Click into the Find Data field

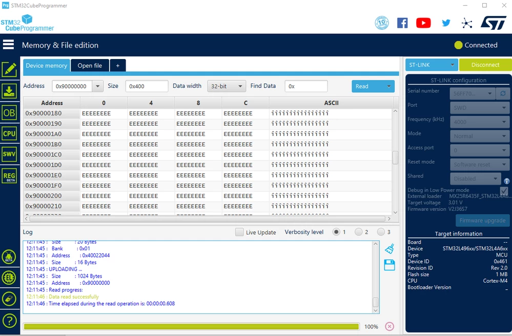click(x=306, y=86)
